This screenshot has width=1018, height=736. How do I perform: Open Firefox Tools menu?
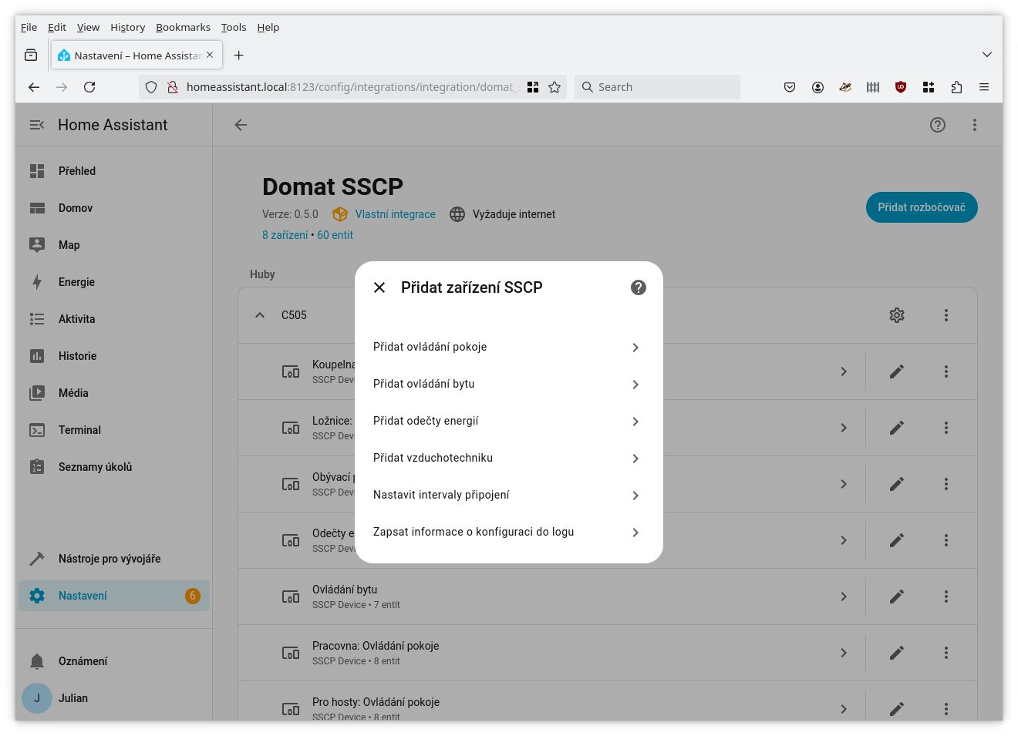pyautogui.click(x=234, y=27)
